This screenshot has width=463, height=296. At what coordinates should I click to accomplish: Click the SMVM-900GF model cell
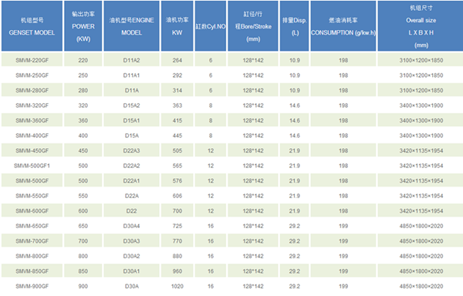pyautogui.click(x=32, y=286)
